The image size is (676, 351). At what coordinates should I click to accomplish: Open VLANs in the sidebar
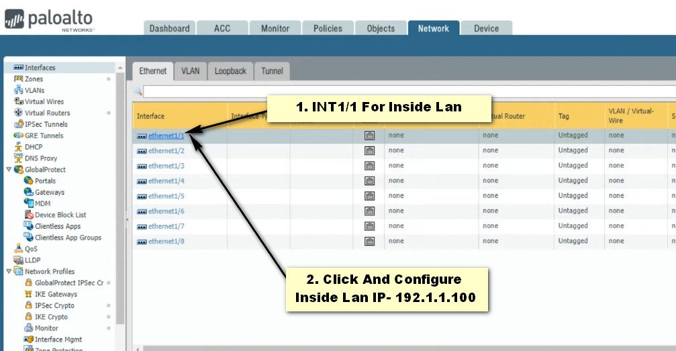(x=34, y=90)
